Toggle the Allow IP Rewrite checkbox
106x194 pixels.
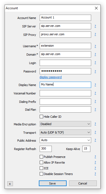coord(42,163)
